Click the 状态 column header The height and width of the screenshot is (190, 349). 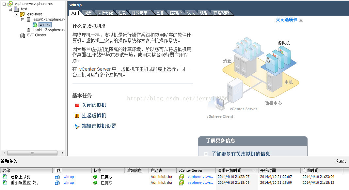tap(108, 171)
